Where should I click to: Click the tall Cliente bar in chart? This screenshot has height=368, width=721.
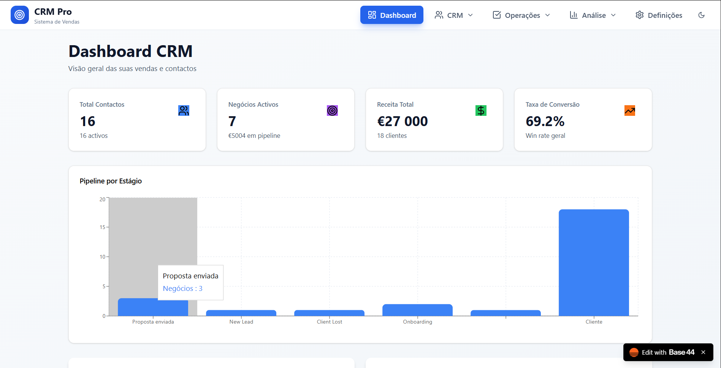click(594, 262)
